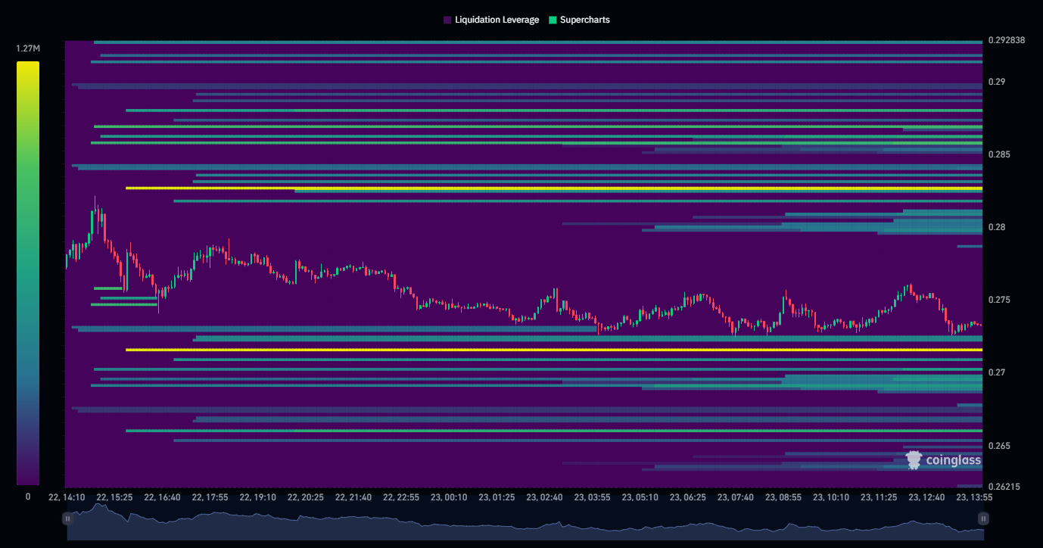Click the 23, 07:40 time axis label
This screenshot has height=548, width=1043.
click(735, 497)
